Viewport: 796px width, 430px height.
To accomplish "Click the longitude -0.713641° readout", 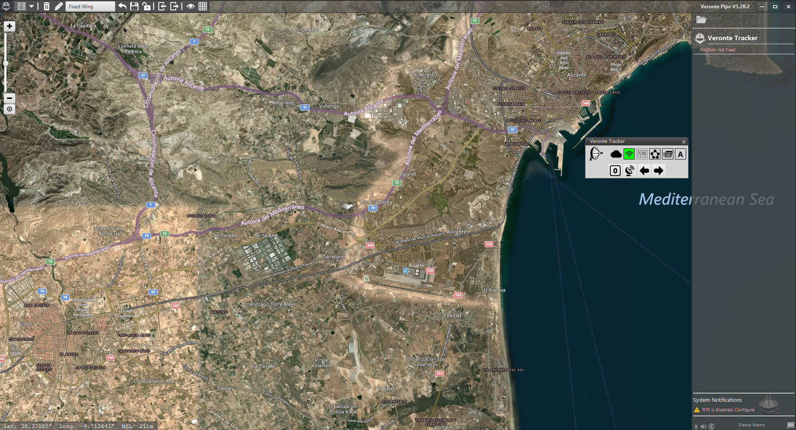I will [x=86, y=426].
